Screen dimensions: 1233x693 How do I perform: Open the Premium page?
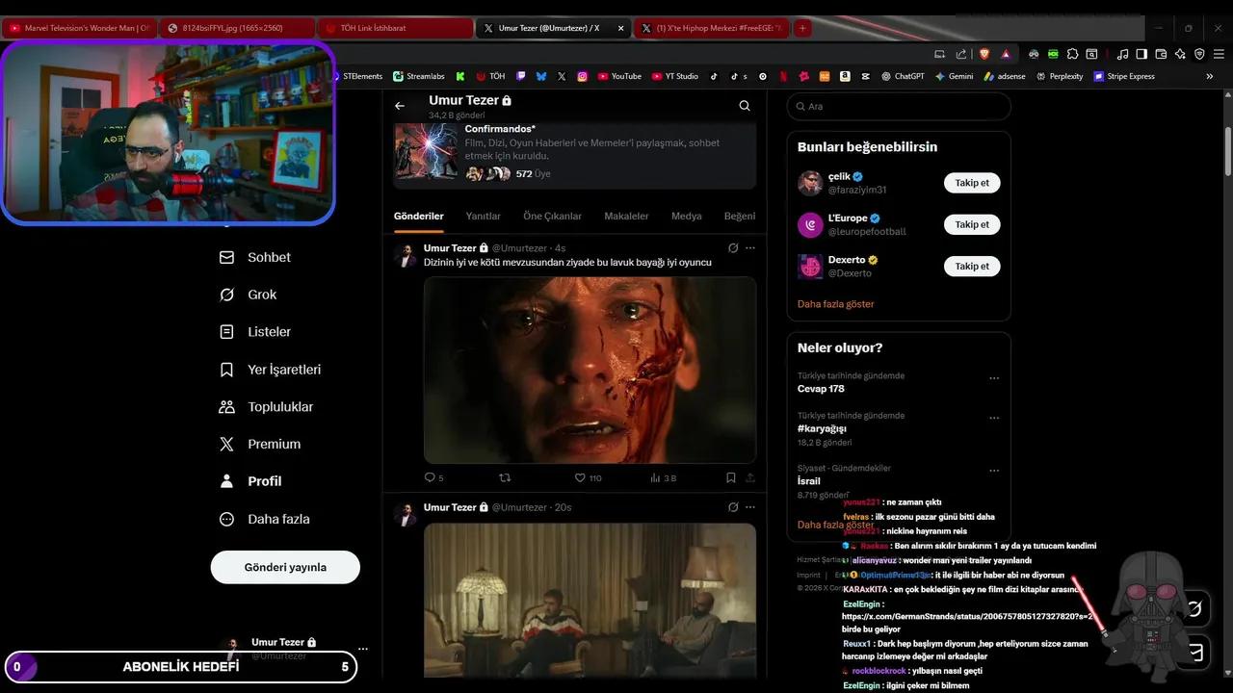pos(260,444)
